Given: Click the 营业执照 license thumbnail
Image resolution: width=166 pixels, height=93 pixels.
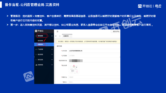Looking at the screenshot, I should (x=74, y=69).
